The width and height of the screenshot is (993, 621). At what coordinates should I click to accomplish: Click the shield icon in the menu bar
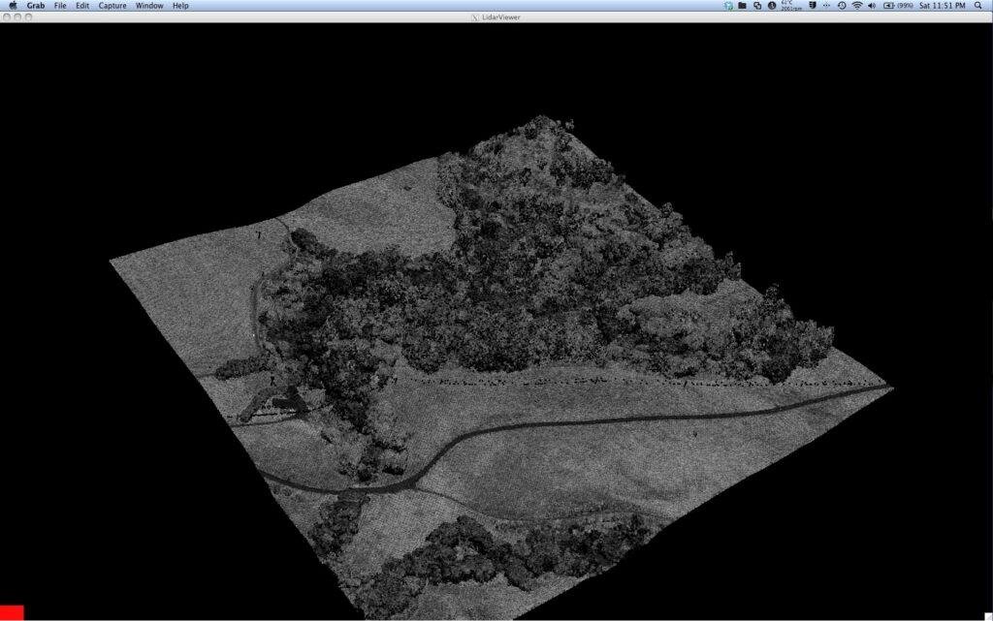(814, 6)
